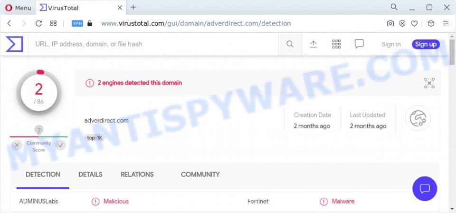Image resolution: width=456 pixels, height=213 pixels.
Task: Open the start page tiles icon
Action: (x=53, y=24)
